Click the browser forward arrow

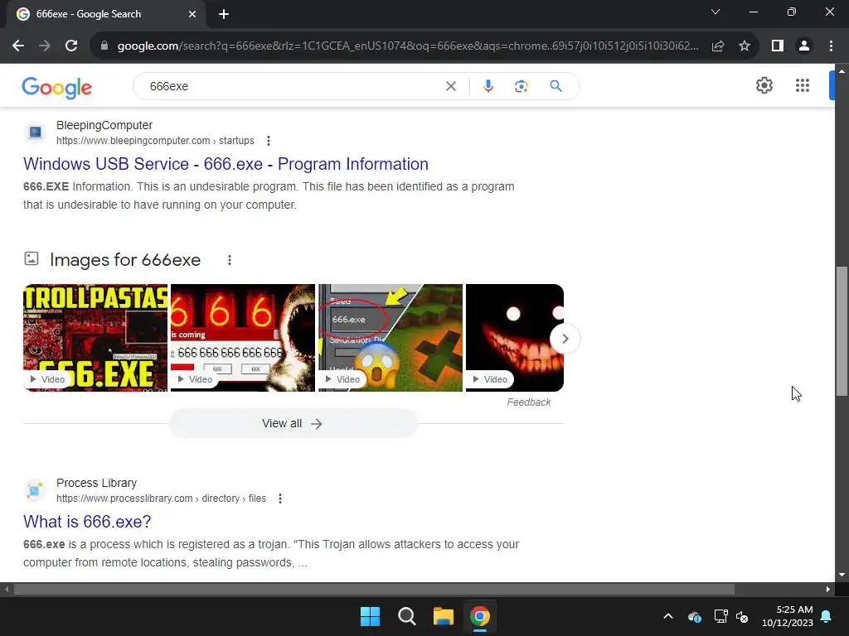pos(45,46)
